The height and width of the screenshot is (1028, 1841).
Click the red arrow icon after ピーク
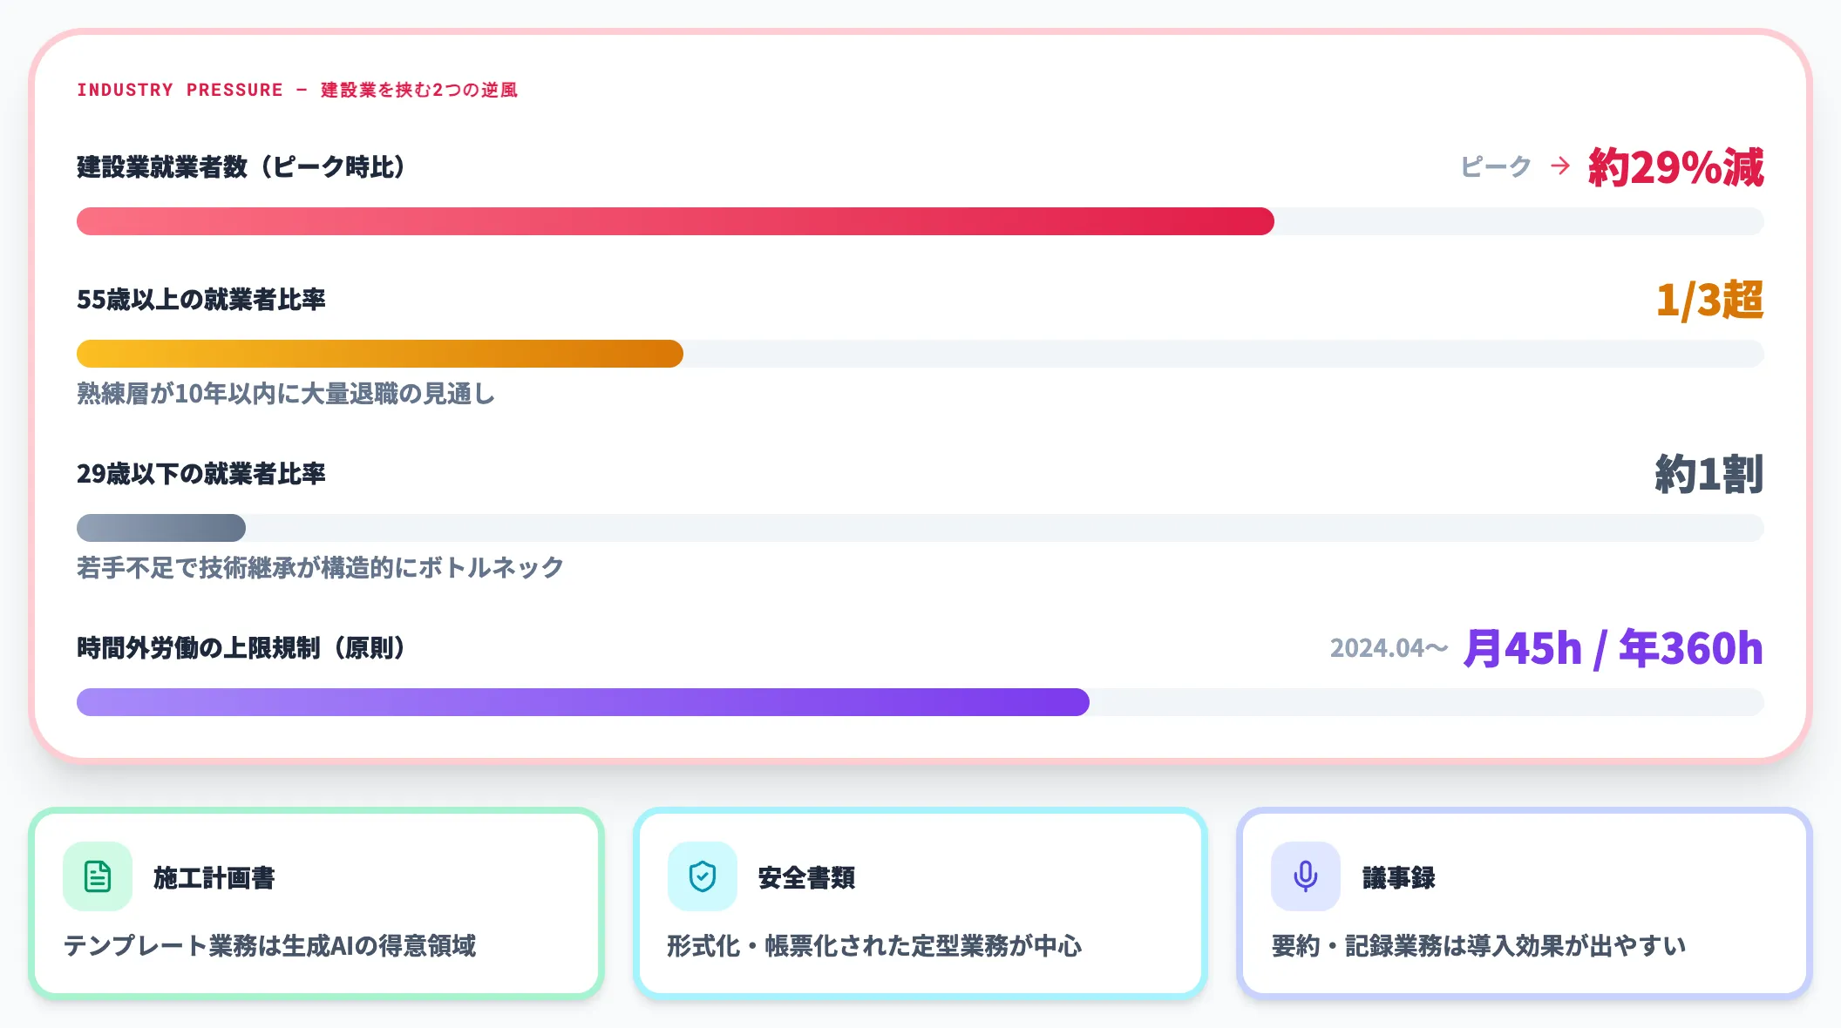[x=1560, y=166]
